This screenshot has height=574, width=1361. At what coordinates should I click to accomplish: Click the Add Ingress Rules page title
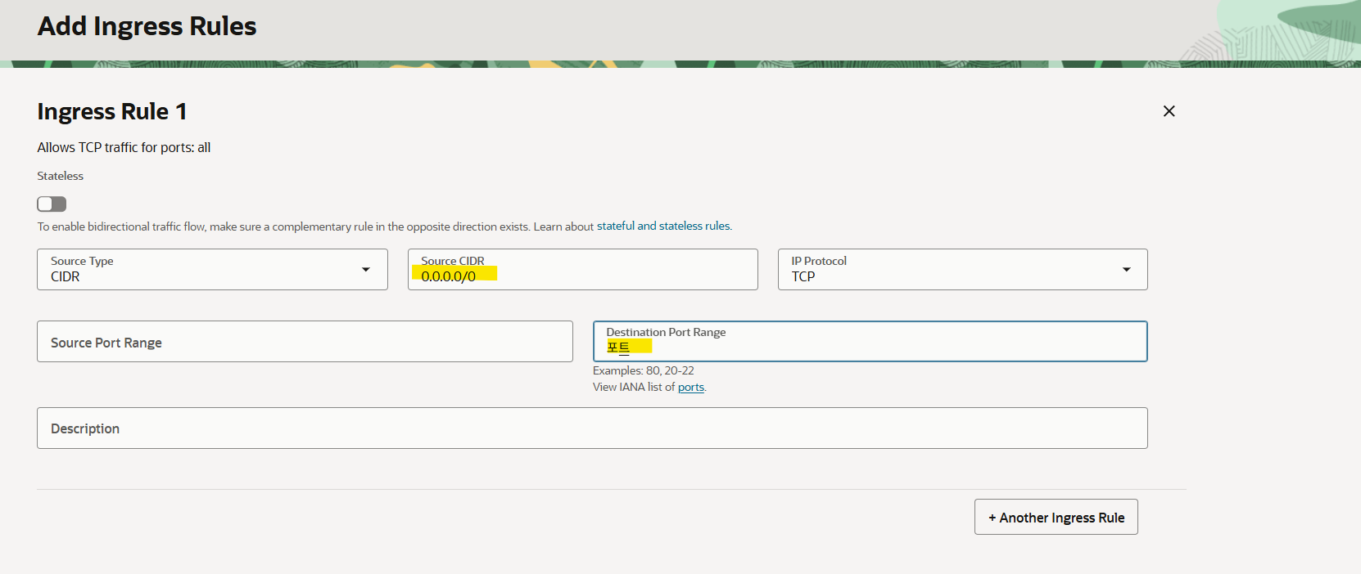147,26
